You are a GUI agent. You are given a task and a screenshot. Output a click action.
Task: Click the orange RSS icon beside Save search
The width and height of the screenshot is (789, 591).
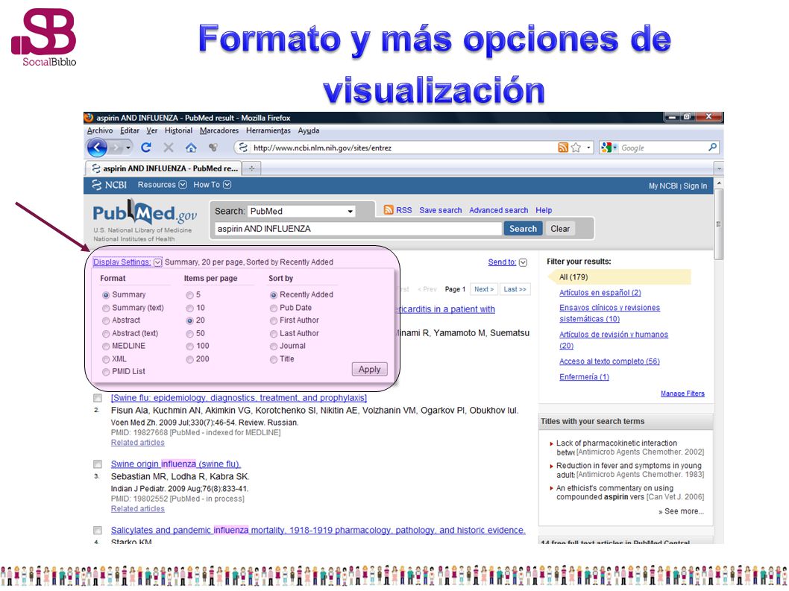point(389,209)
